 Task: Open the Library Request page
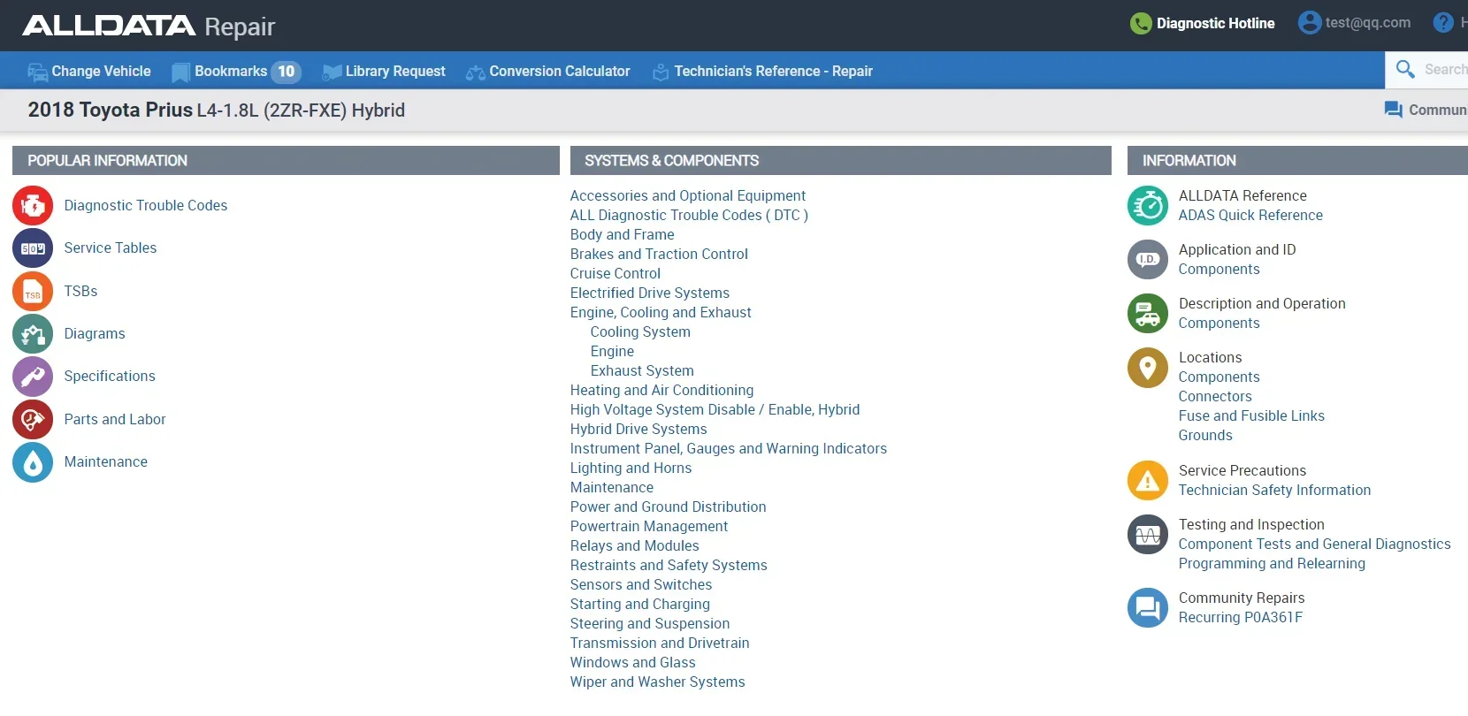click(x=384, y=72)
